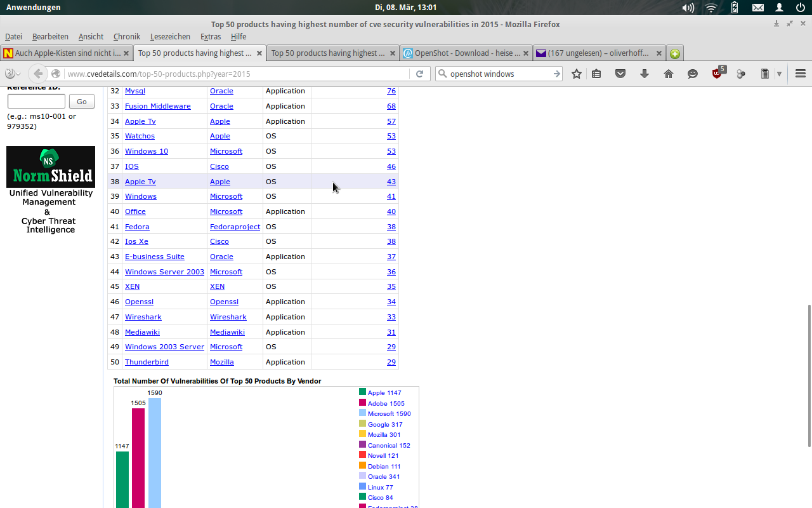Click the clipboard-style extension icon
This screenshot has height=508, width=812.
(x=765, y=74)
